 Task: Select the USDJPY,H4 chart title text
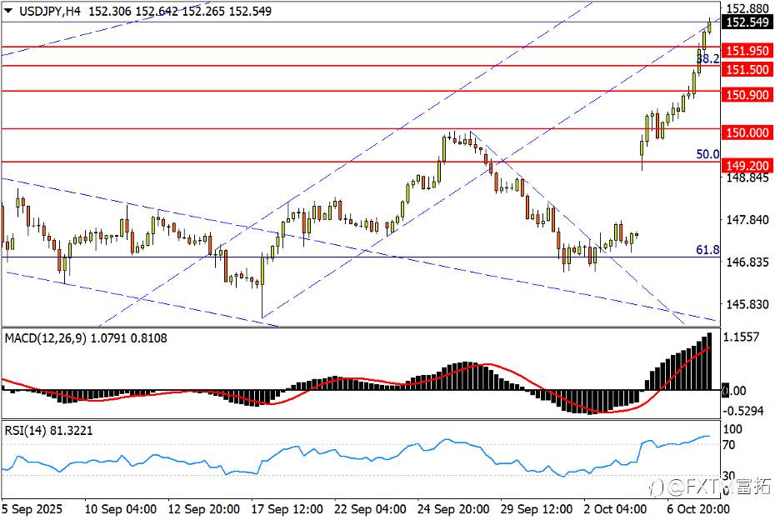tap(49, 11)
